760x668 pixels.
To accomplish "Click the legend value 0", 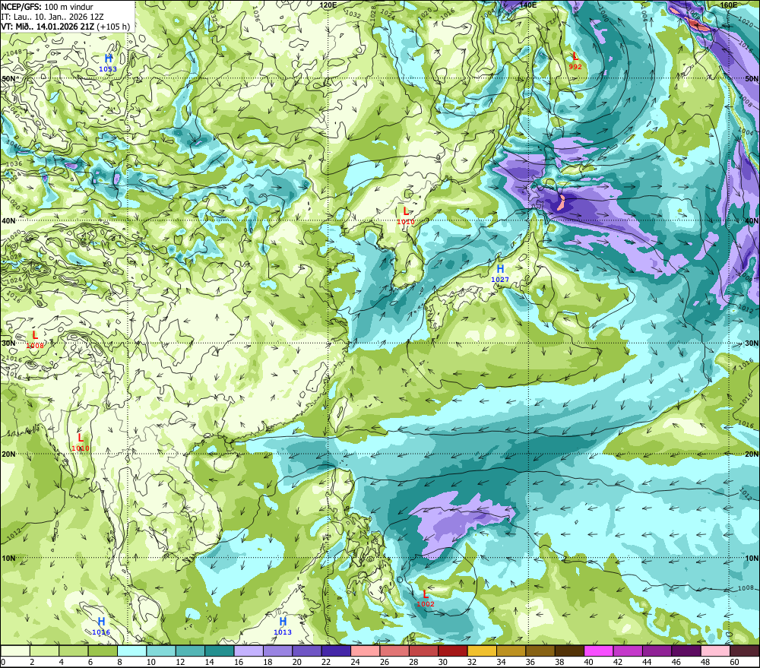I will click(3, 662).
